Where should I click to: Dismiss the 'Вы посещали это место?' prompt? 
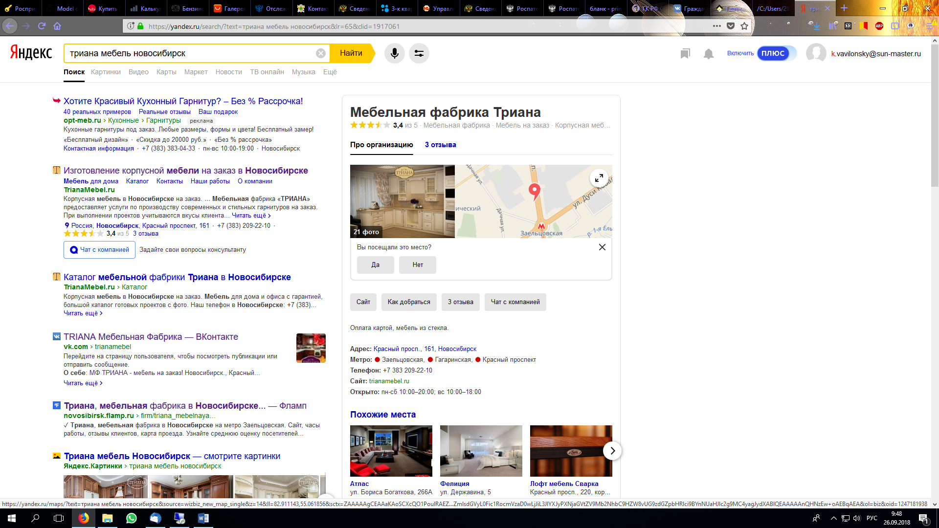click(602, 247)
